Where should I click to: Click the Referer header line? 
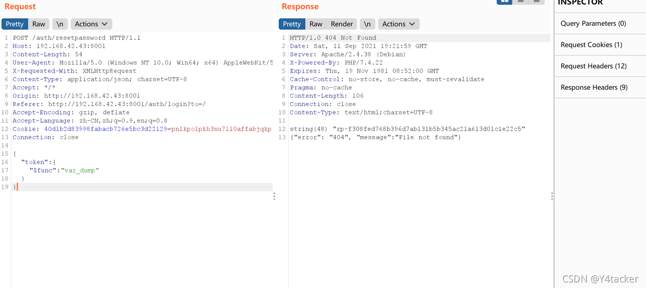[x=110, y=104]
